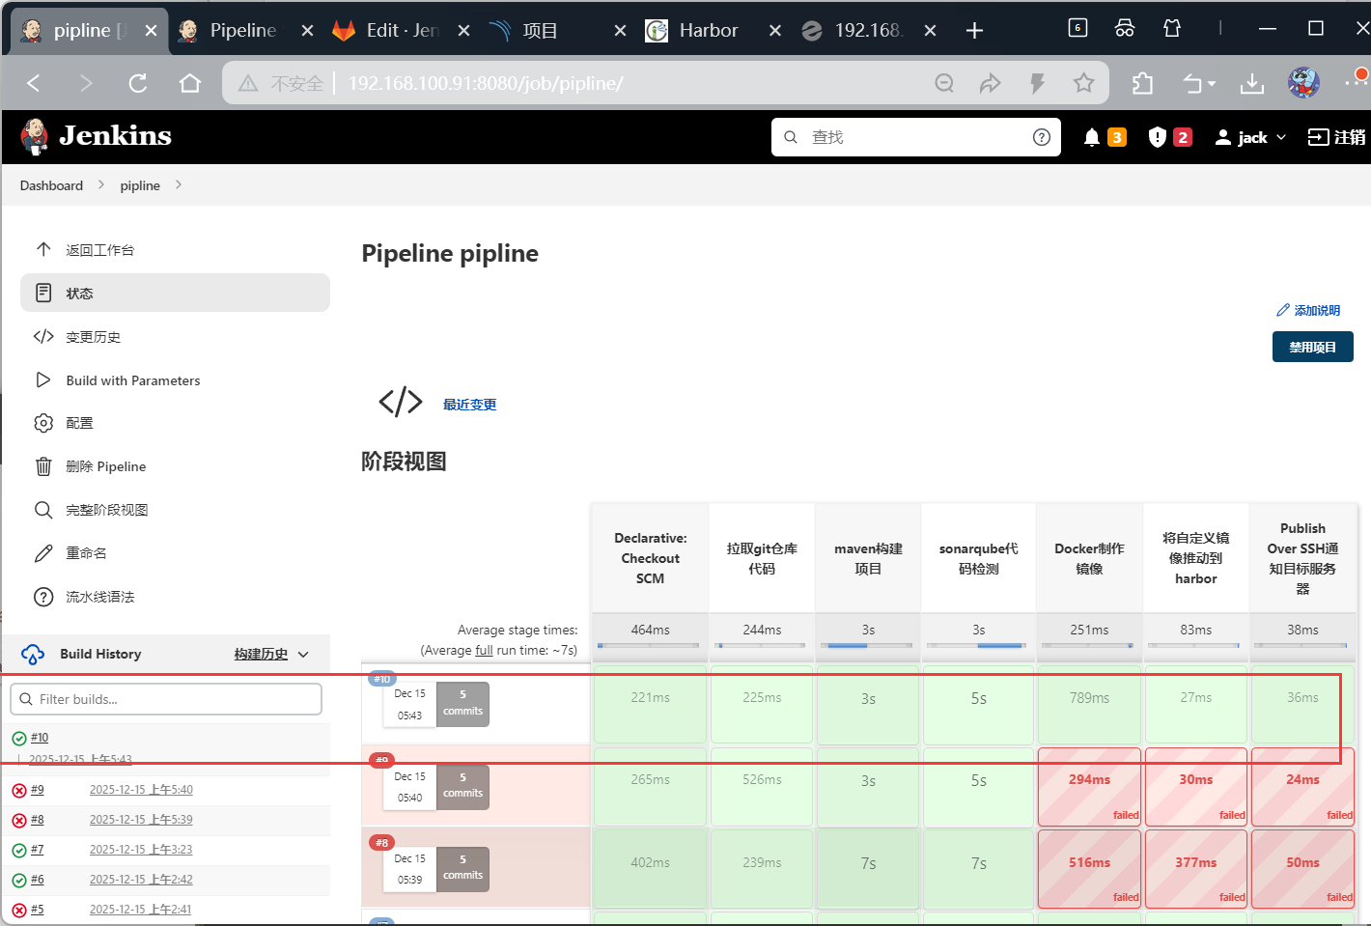Open #9 5 commits box

pos(462,787)
